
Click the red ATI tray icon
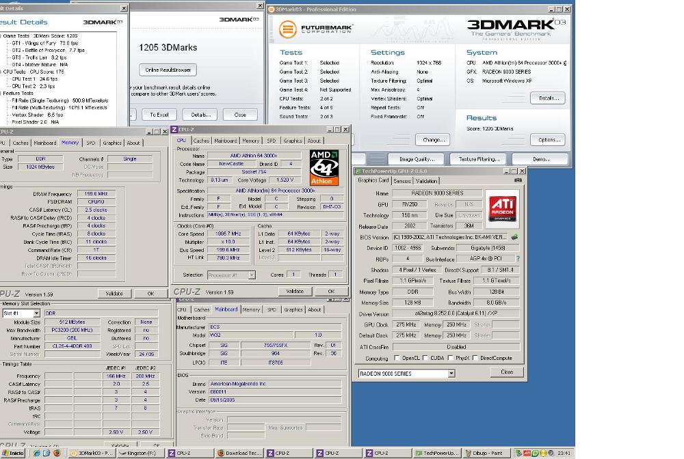[527, 453]
